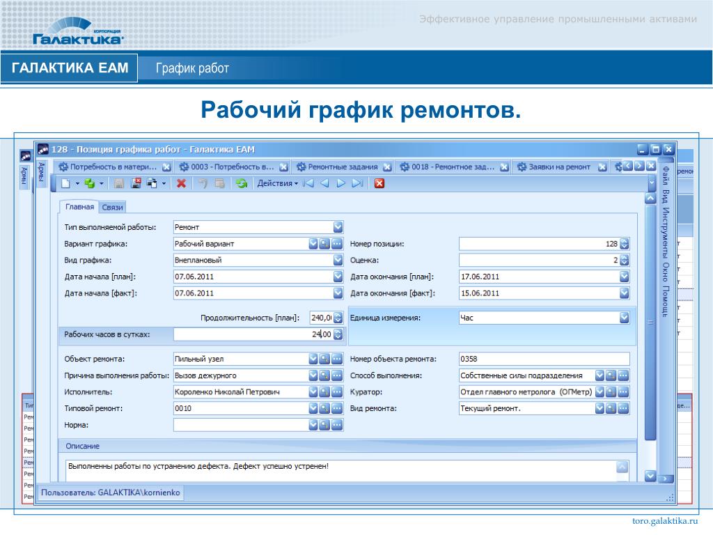Viewport: 713px width, 535px height.
Task: Search Способ выполнения with magnifier icon
Action: click(x=611, y=375)
